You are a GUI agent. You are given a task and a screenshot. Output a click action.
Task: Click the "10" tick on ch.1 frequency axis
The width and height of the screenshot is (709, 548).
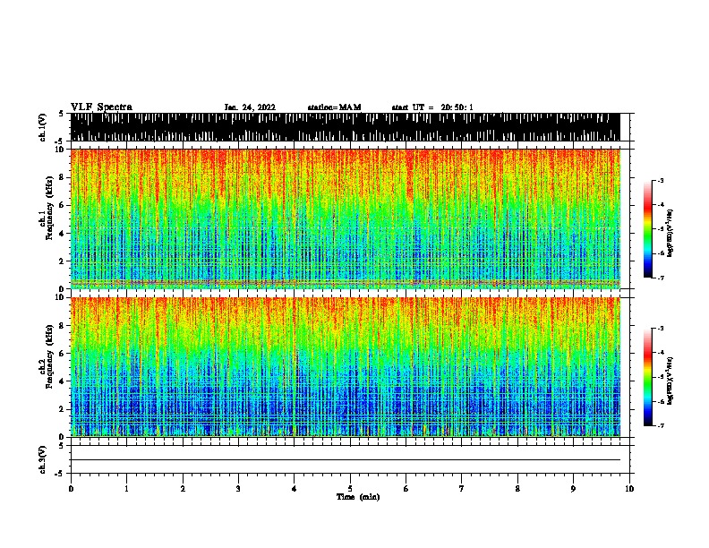61,150
